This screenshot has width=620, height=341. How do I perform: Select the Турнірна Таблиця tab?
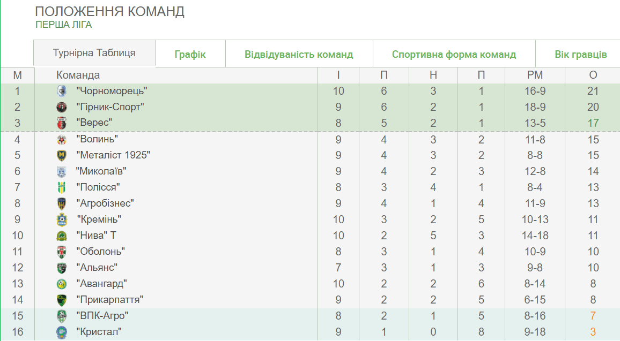click(94, 53)
